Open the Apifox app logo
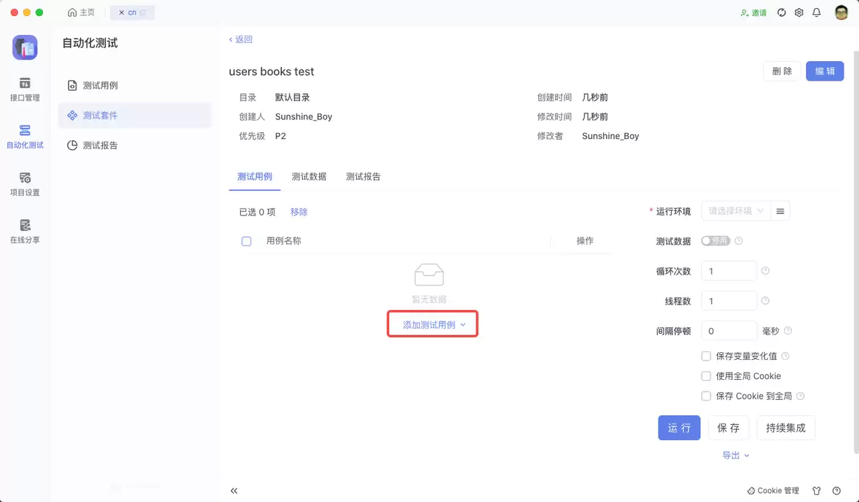 coord(25,47)
